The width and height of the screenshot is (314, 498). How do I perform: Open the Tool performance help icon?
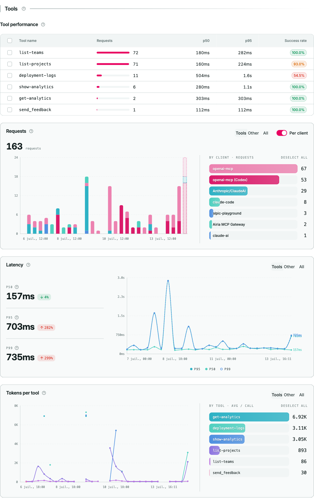coord(43,25)
